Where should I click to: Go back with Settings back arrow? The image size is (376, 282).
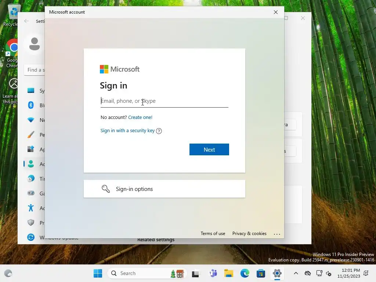point(26,21)
